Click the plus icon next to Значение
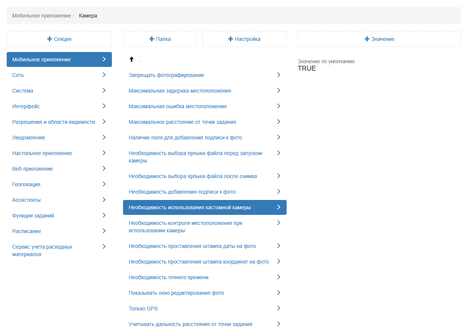The image size is (468, 336). click(367, 39)
